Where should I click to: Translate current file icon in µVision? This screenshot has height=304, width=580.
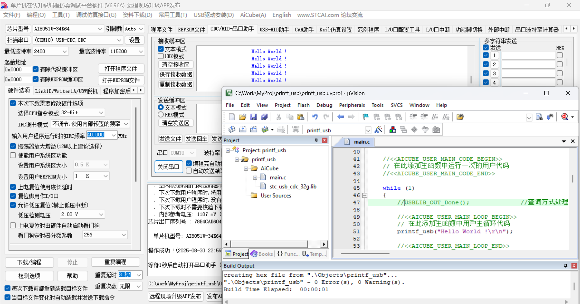click(x=232, y=130)
